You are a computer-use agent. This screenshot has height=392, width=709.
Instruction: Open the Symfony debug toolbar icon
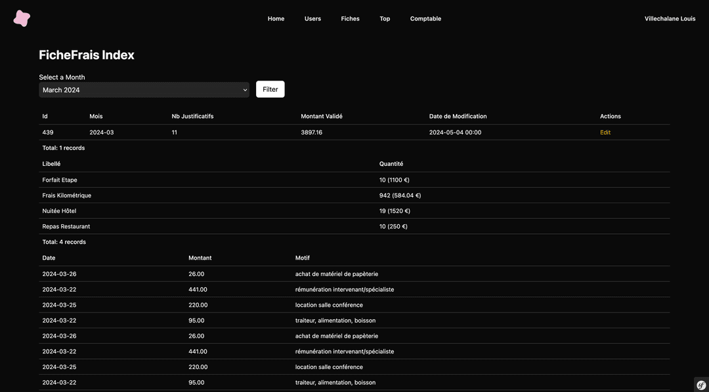700,384
